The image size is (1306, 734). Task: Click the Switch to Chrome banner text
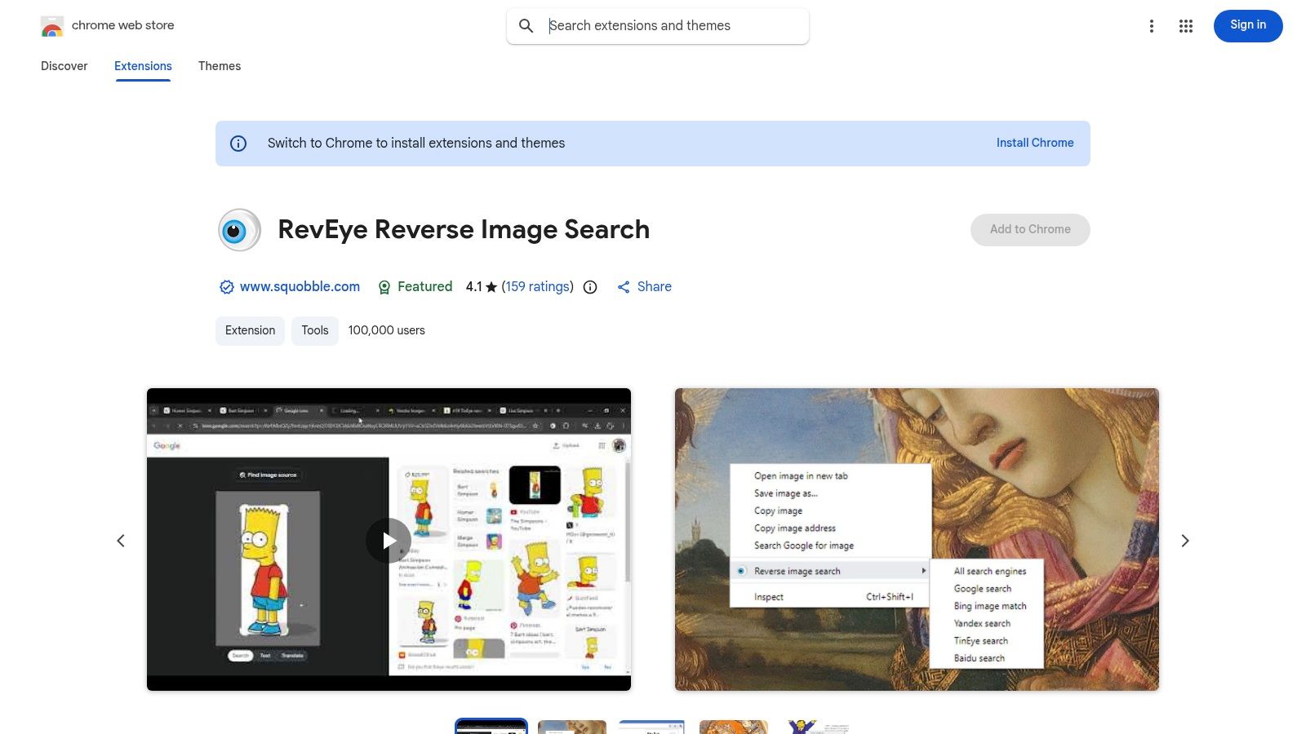click(x=416, y=144)
